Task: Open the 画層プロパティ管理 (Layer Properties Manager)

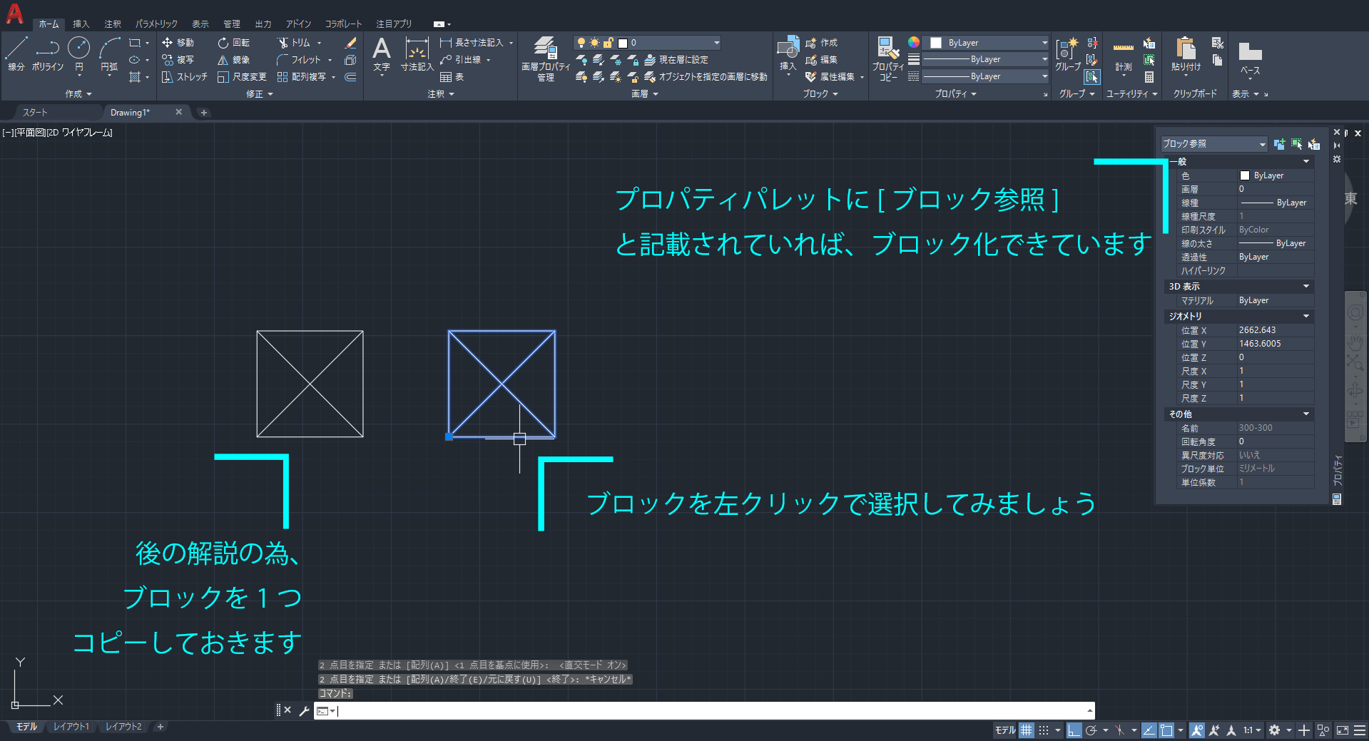Action: pos(545,57)
